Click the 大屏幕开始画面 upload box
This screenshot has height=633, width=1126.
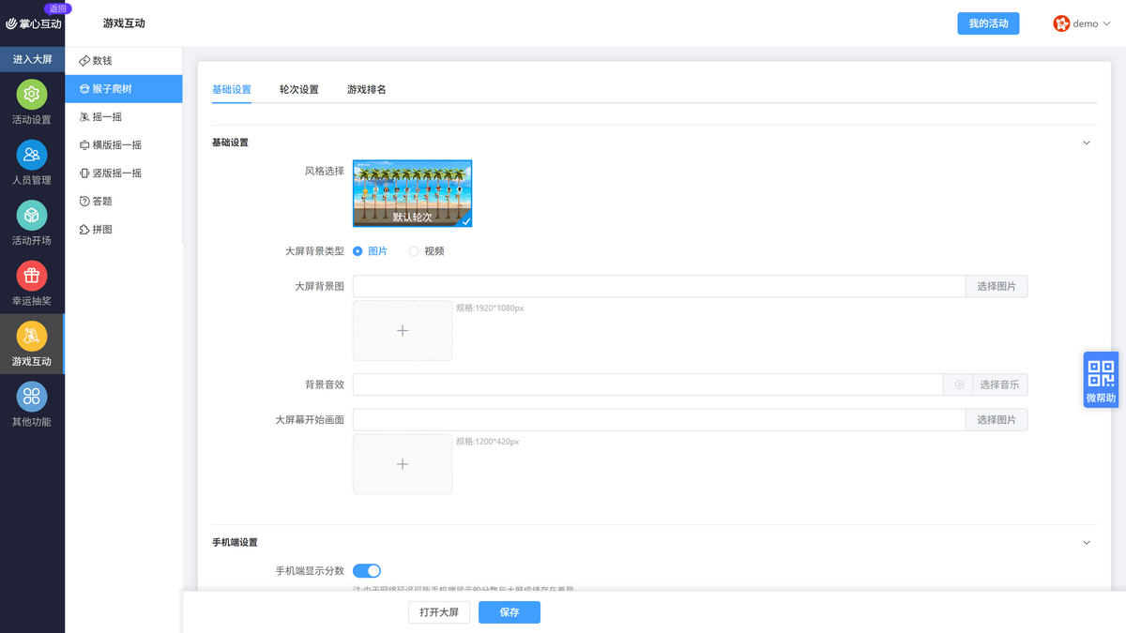(x=403, y=463)
